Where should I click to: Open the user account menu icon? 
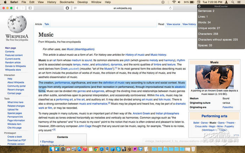pyautogui.click(x=226, y=2)
